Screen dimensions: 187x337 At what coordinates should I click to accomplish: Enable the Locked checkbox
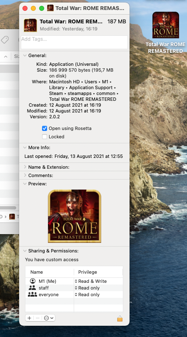[45, 137]
